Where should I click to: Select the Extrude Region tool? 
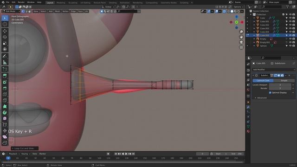click(x=5, y=76)
